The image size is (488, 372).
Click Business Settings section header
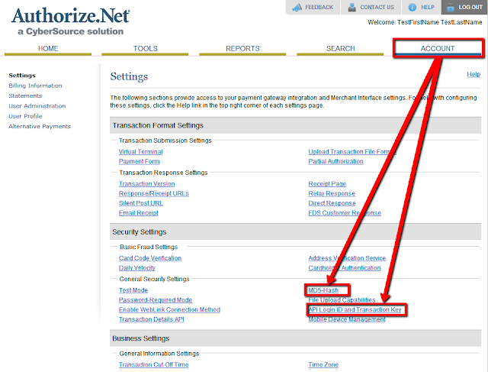pos(295,338)
